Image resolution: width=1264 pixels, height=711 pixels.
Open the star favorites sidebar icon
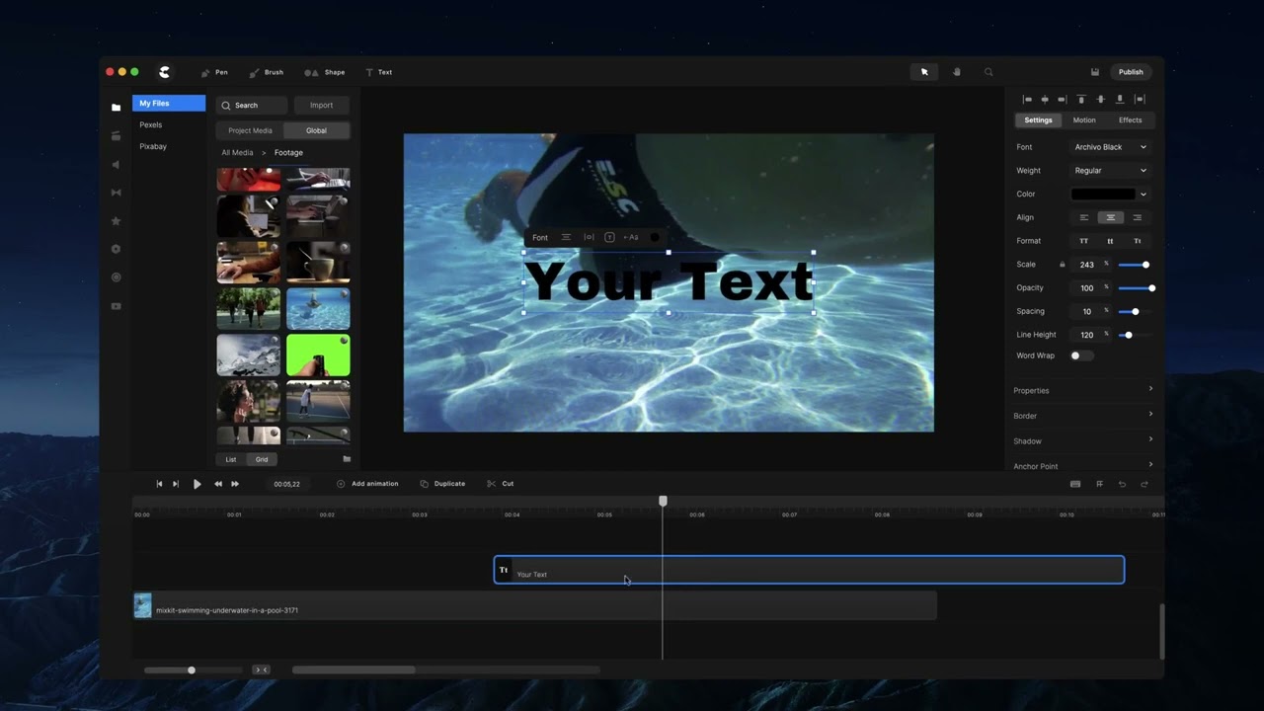[x=116, y=221]
